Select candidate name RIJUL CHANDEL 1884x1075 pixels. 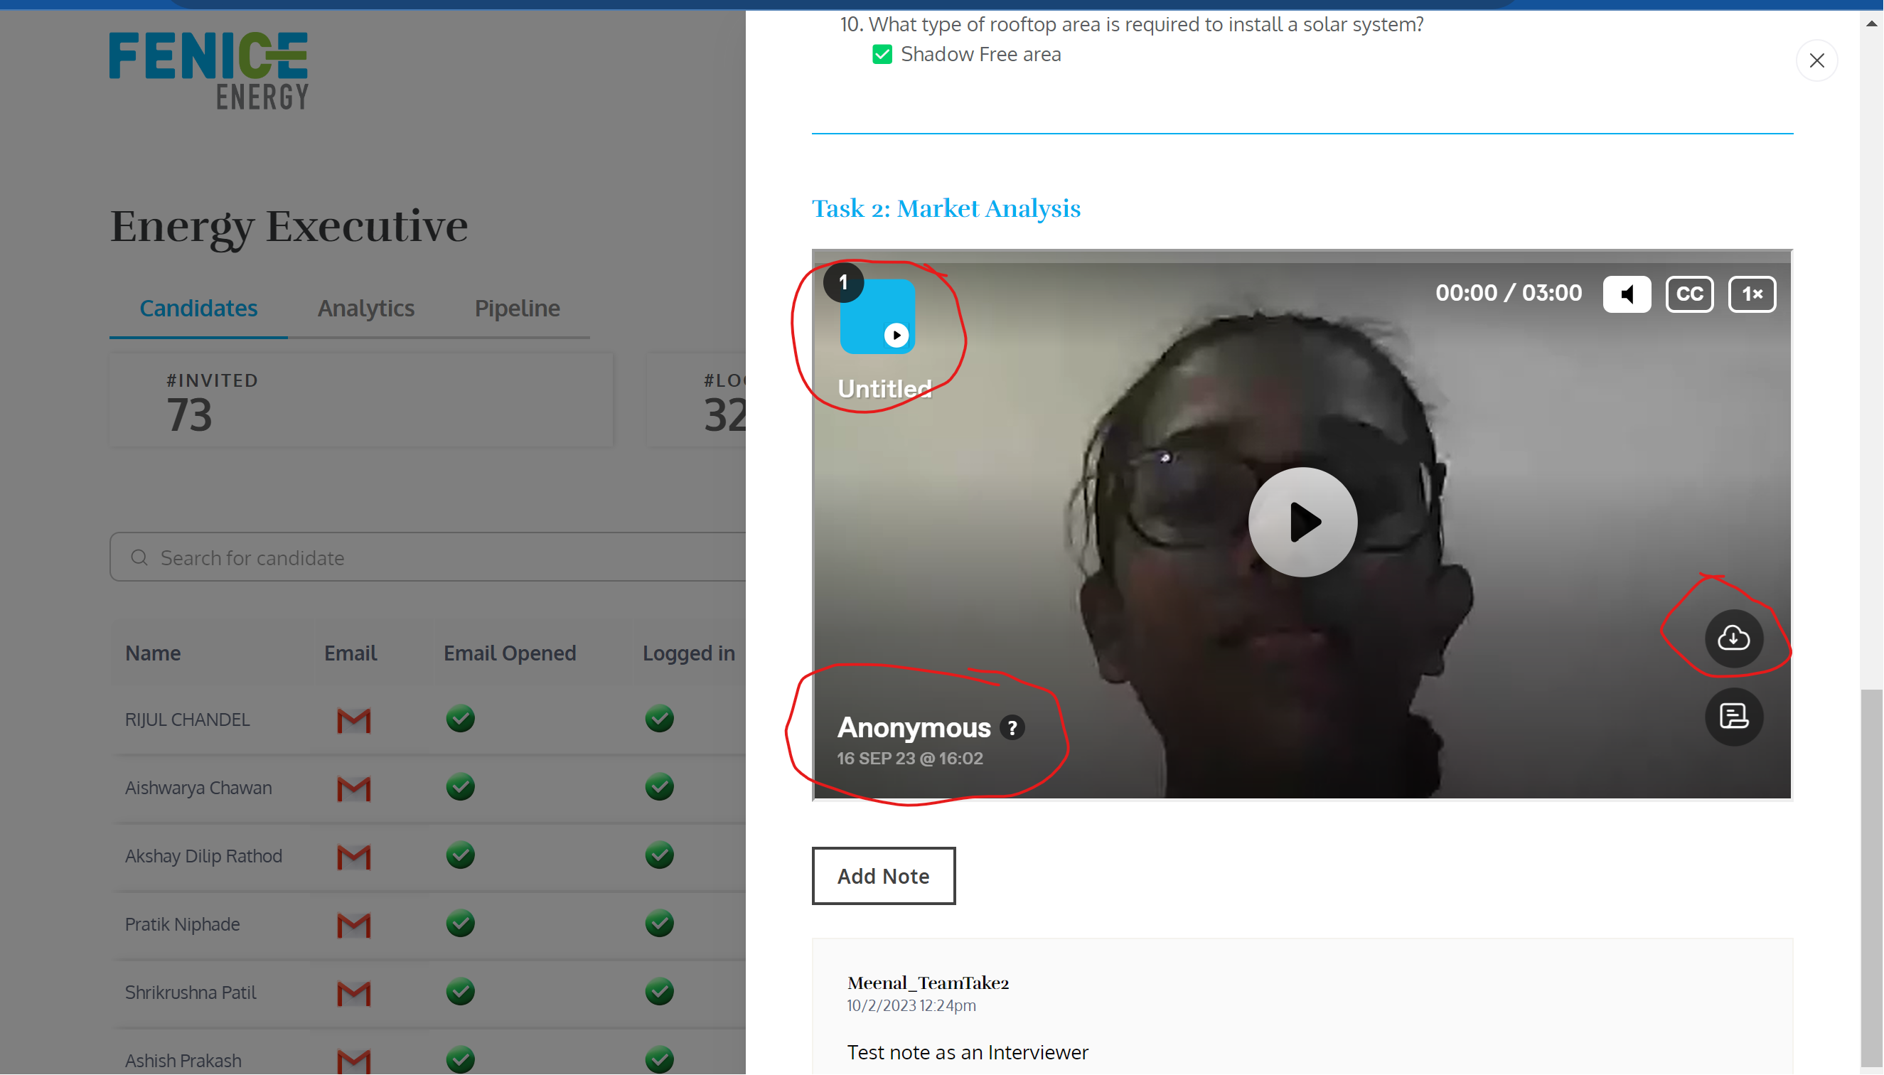pos(188,719)
